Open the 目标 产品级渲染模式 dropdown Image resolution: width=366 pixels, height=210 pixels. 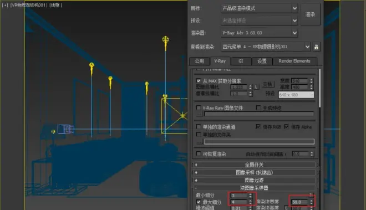pyautogui.click(x=260, y=8)
